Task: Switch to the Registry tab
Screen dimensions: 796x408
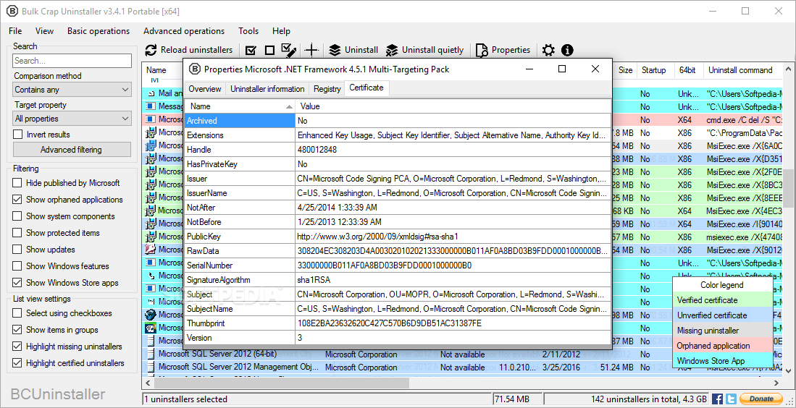Action: [x=327, y=89]
